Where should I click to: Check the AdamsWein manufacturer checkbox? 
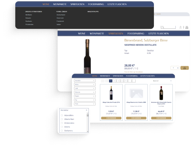click(62, 115)
